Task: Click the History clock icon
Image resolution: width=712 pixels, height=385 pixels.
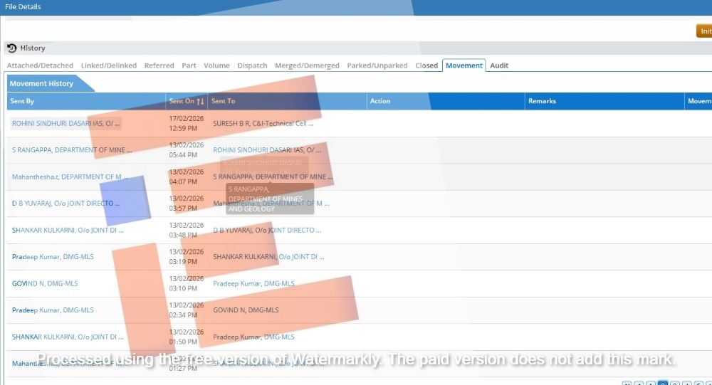Action: 12,48
